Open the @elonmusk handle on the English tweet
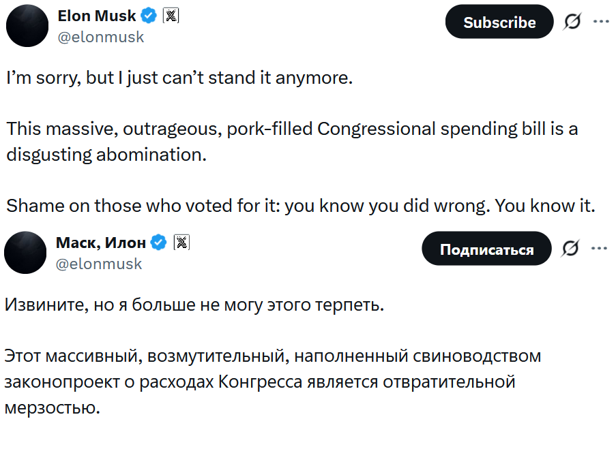This screenshot has height=449, width=616. [102, 37]
